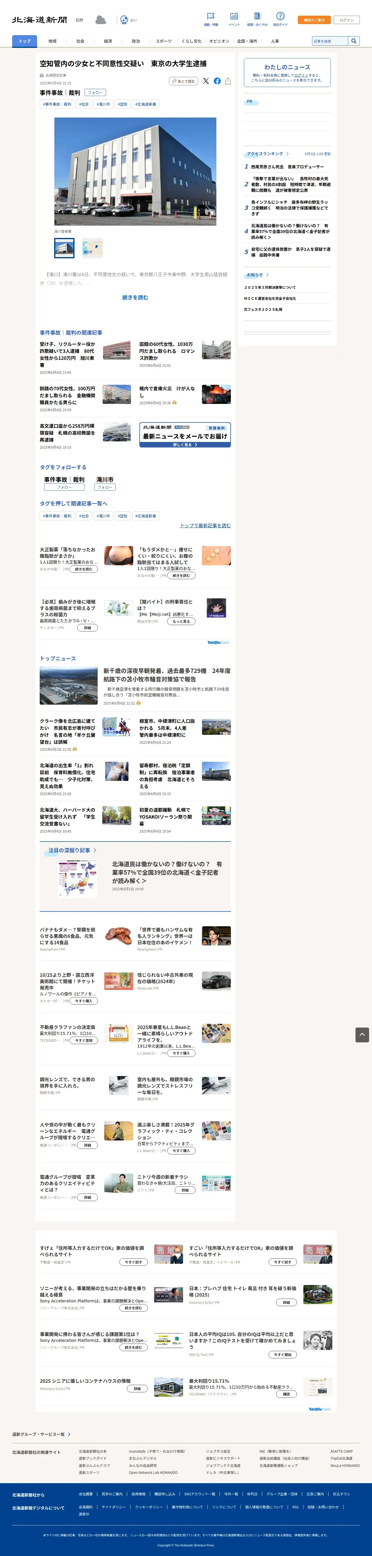Open article 釧路の70代女性、100万円だまし取られる
This screenshot has width=372, height=1556.
pyautogui.click(x=68, y=396)
